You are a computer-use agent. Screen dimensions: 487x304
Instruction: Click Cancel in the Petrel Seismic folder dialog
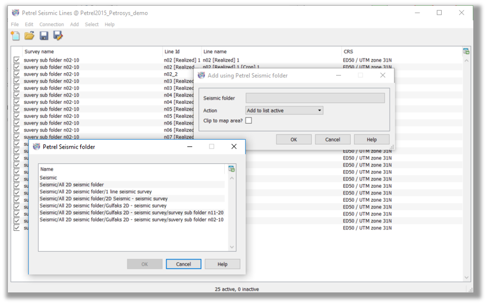(x=183, y=264)
